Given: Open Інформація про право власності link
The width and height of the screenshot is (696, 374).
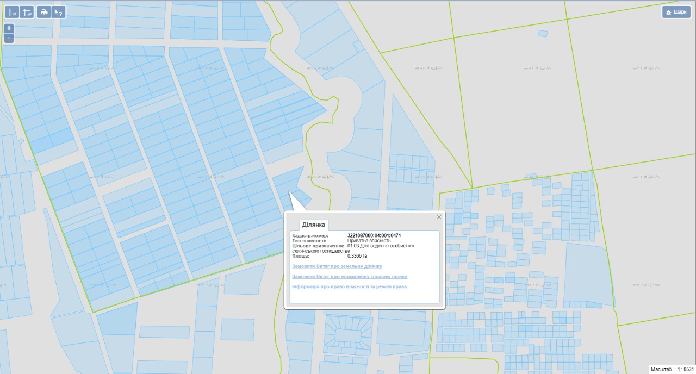Looking at the screenshot, I should tap(350, 286).
